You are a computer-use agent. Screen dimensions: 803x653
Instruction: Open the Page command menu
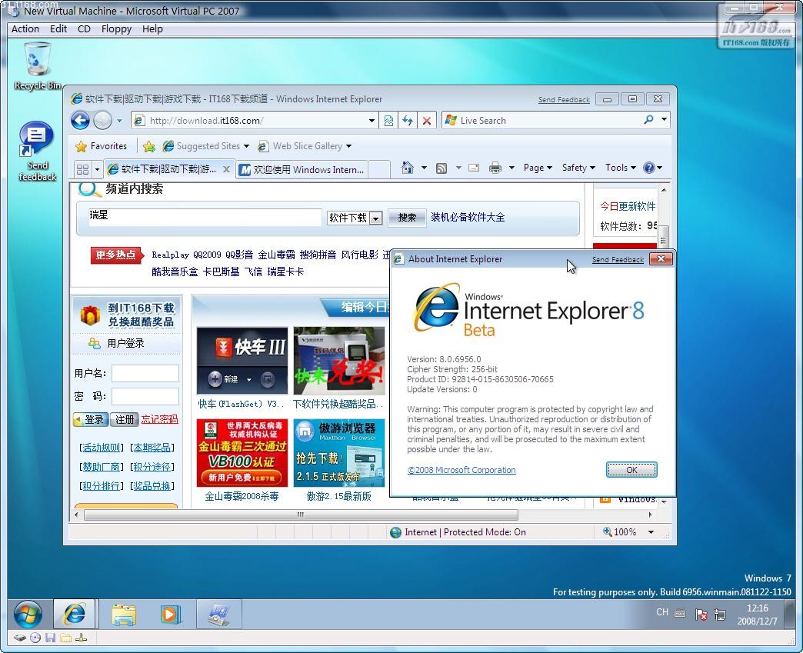click(538, 168)
